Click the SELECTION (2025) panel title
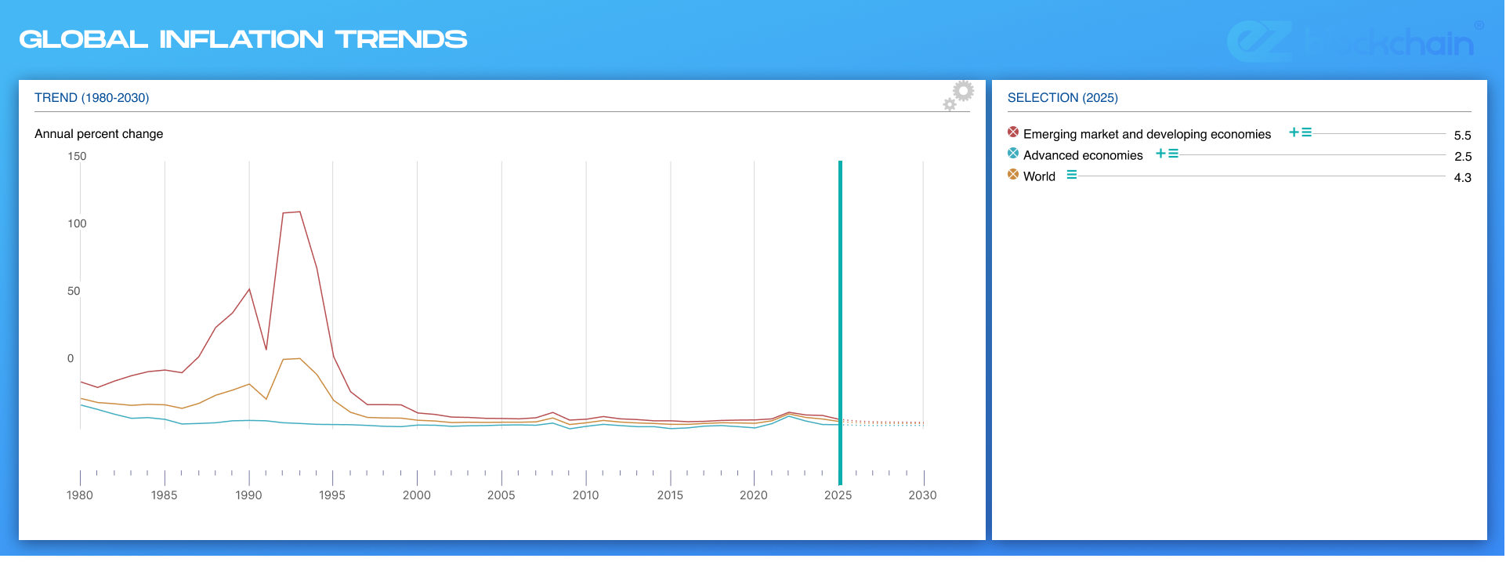1506x562 pixels. tap(1063, 98)
